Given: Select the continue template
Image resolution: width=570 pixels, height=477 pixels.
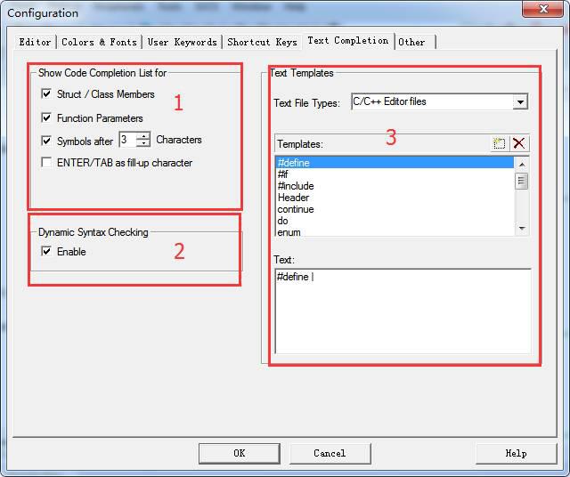Looking at the screenshot, I should pos(395,209).
